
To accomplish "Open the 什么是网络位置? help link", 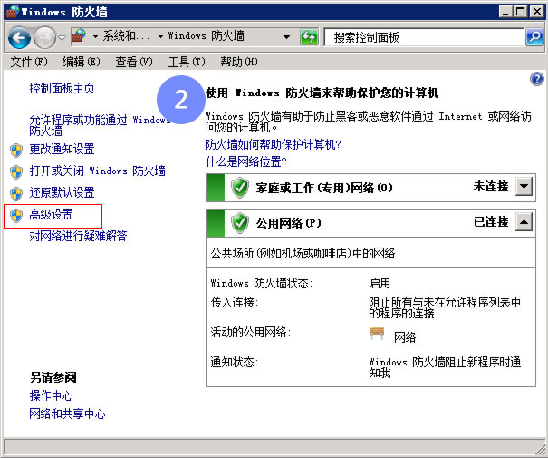I will [245, 161].
